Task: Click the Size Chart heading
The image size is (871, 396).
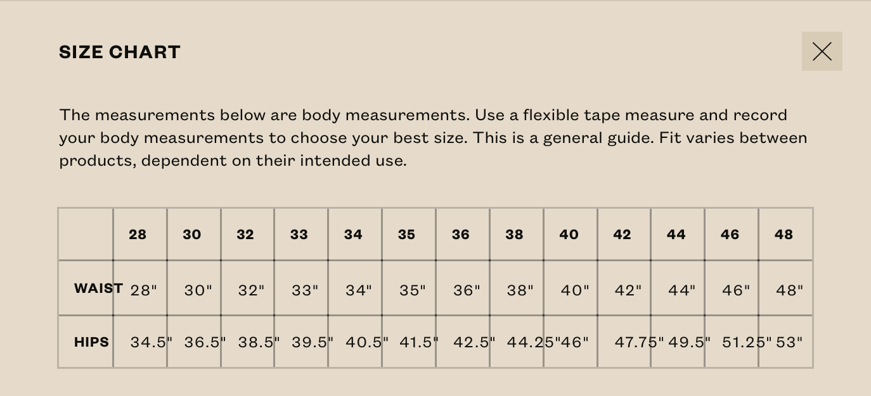Action: pos(120,52)
